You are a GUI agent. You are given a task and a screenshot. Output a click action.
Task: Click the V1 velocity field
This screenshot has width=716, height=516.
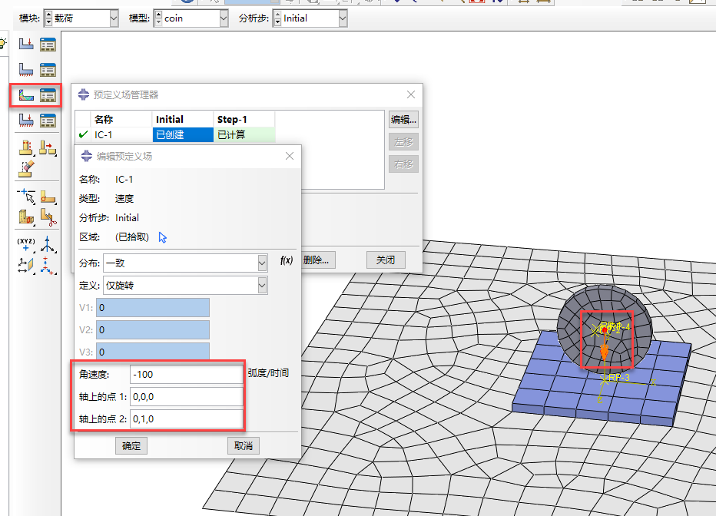click(153, 307)
